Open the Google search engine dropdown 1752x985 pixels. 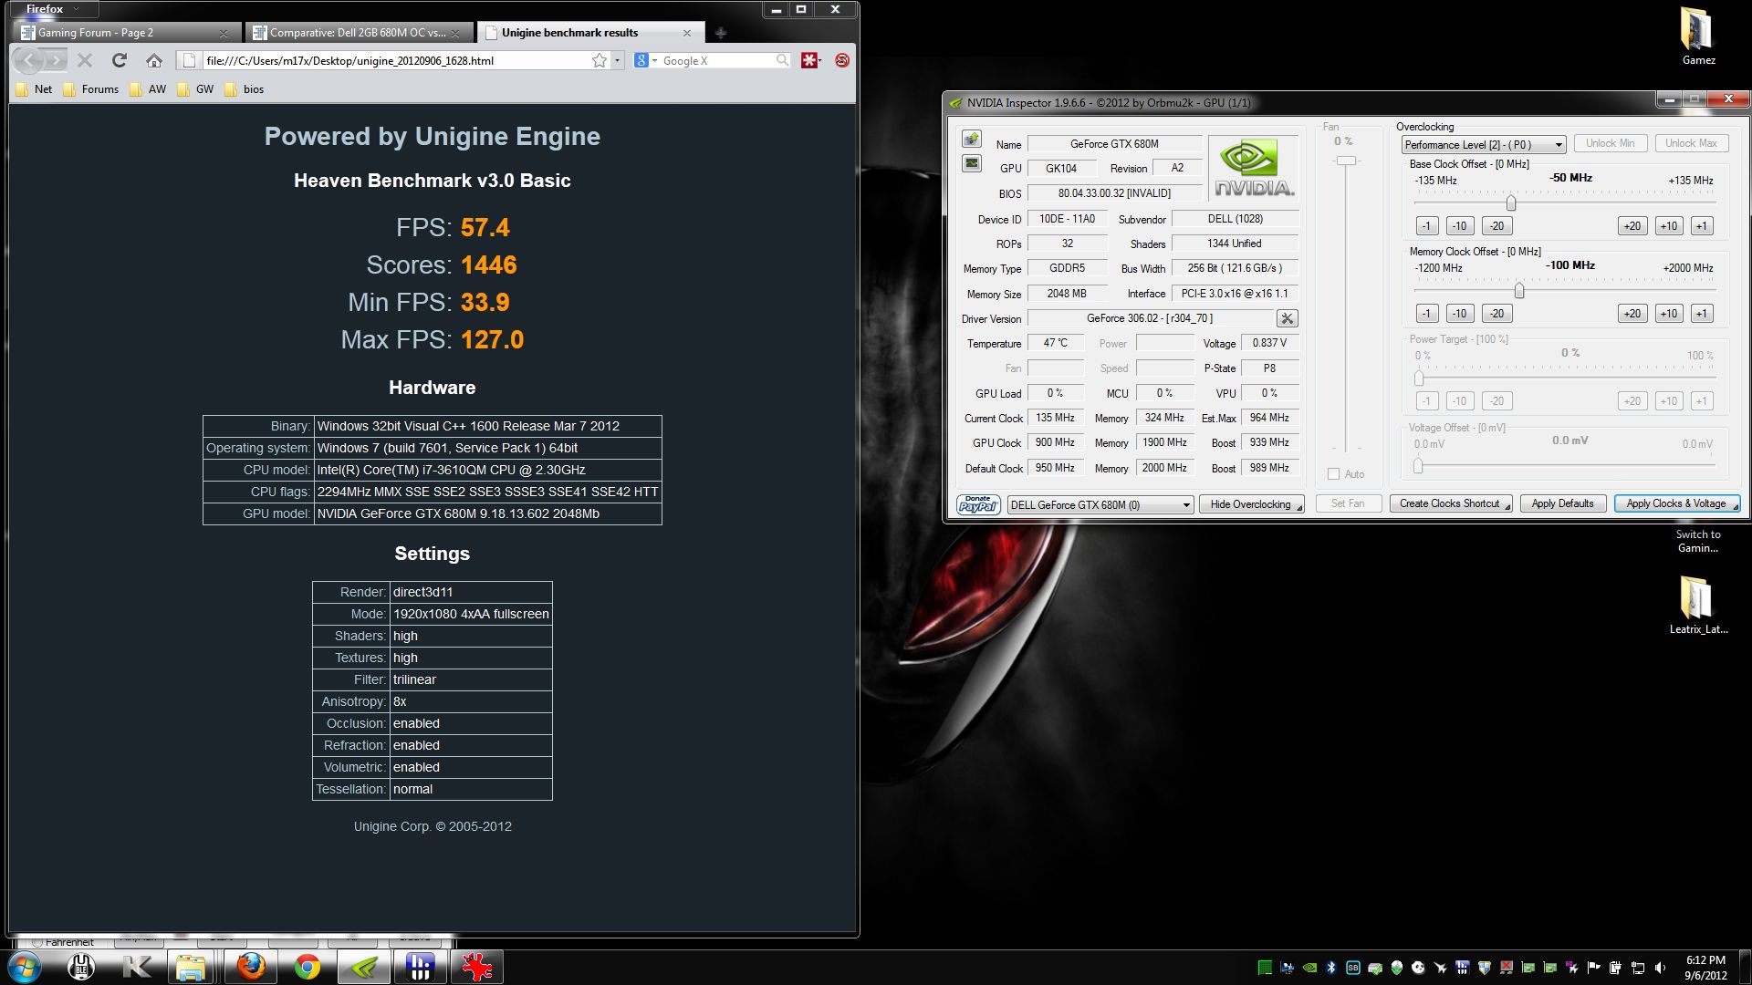(646, 60)
